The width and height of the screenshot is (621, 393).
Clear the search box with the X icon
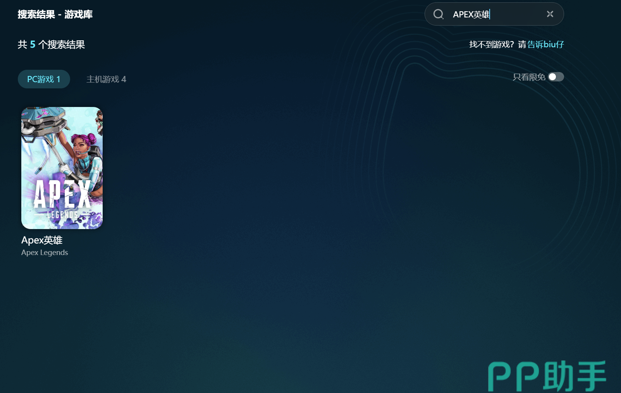coord(550,14)
